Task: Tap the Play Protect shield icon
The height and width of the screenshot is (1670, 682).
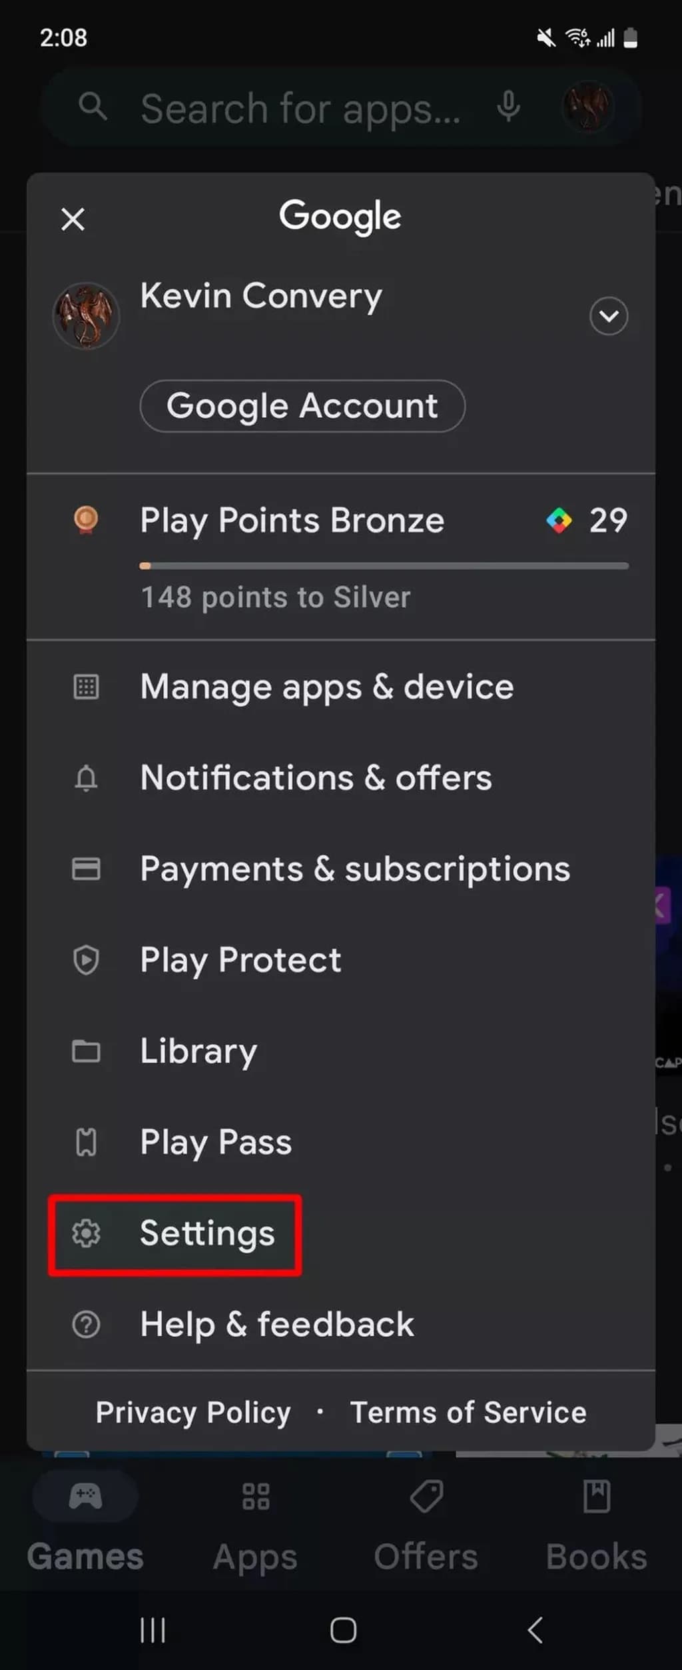Action: click(86, 960)
